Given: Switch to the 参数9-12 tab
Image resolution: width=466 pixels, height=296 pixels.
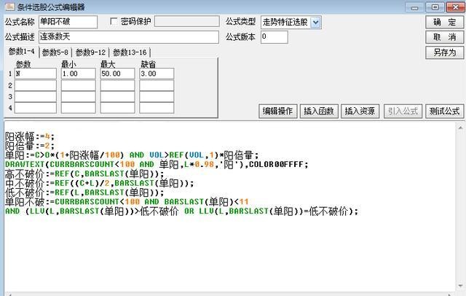Looking at the screenshot, I should pos(90,52).
